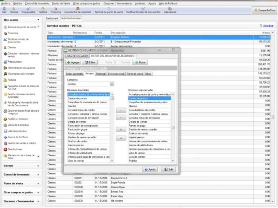The image size is (278, 208).
Task: Open Opciones específicas del país in sidebar
Action: coord(21,112)
